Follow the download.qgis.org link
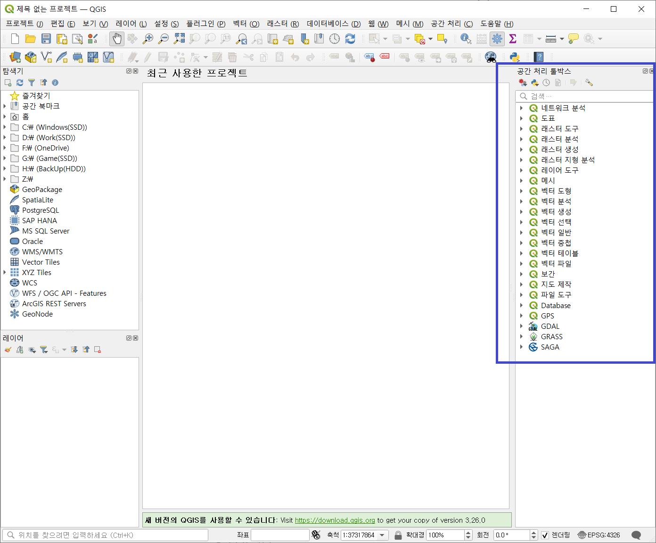The image size is (656, 543). 335,520
